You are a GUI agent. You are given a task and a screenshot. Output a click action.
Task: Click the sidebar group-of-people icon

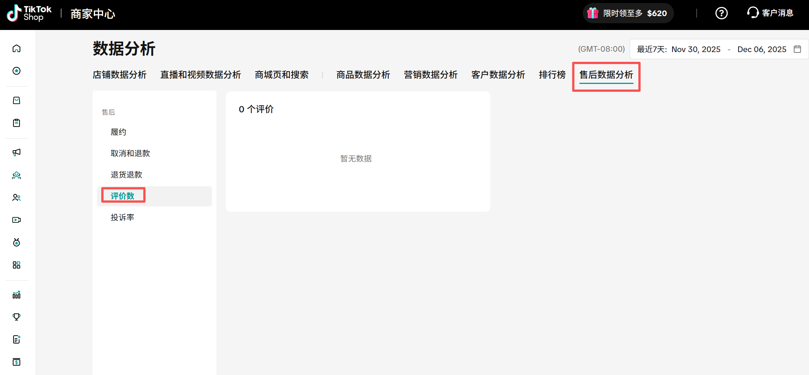[17, 175]
